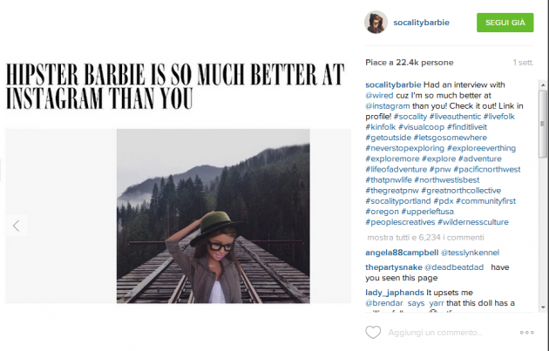Open the three-dots more options menu
Viewport: 549px width, 351px height.
click(x=526, y=333)
